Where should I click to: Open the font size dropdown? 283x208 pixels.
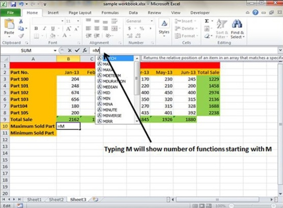tap(78, 21)
